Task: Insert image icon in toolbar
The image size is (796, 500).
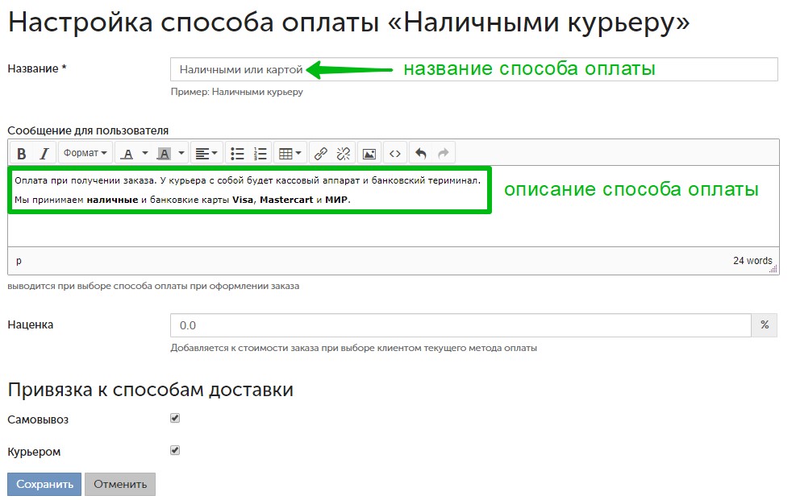Action: point(369,153)
